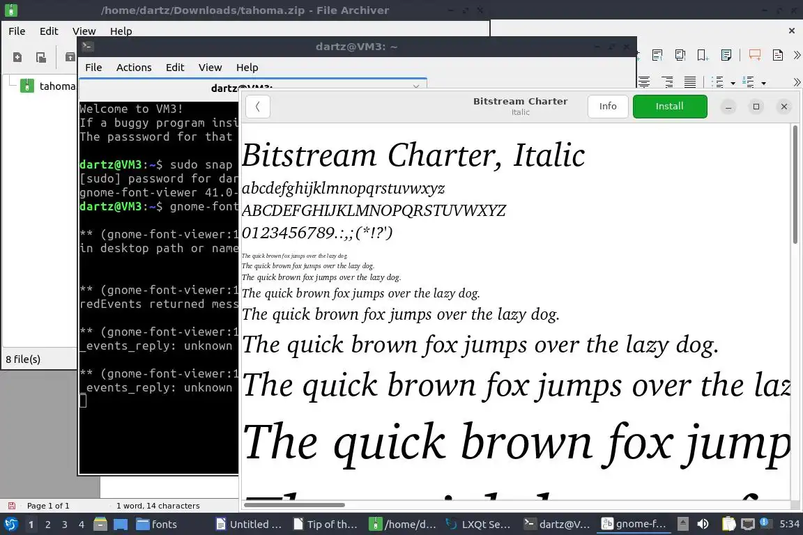
Task: Open numbered list style dropdown arrow
Action: coord(763,83)
